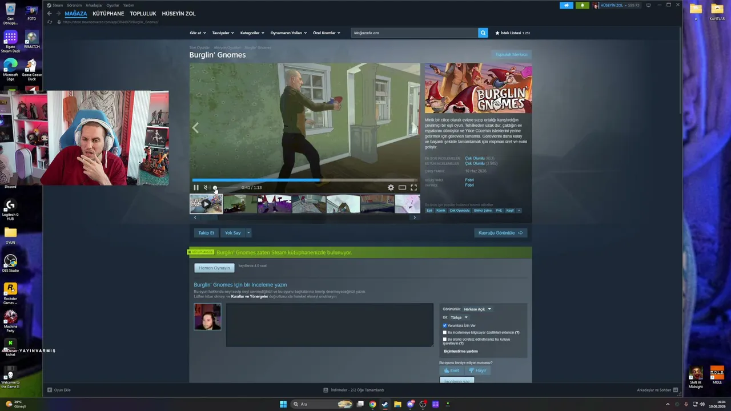Open Steam notifications bell
The height and width of the screenshot is (411, 731).
click(583, 5)
